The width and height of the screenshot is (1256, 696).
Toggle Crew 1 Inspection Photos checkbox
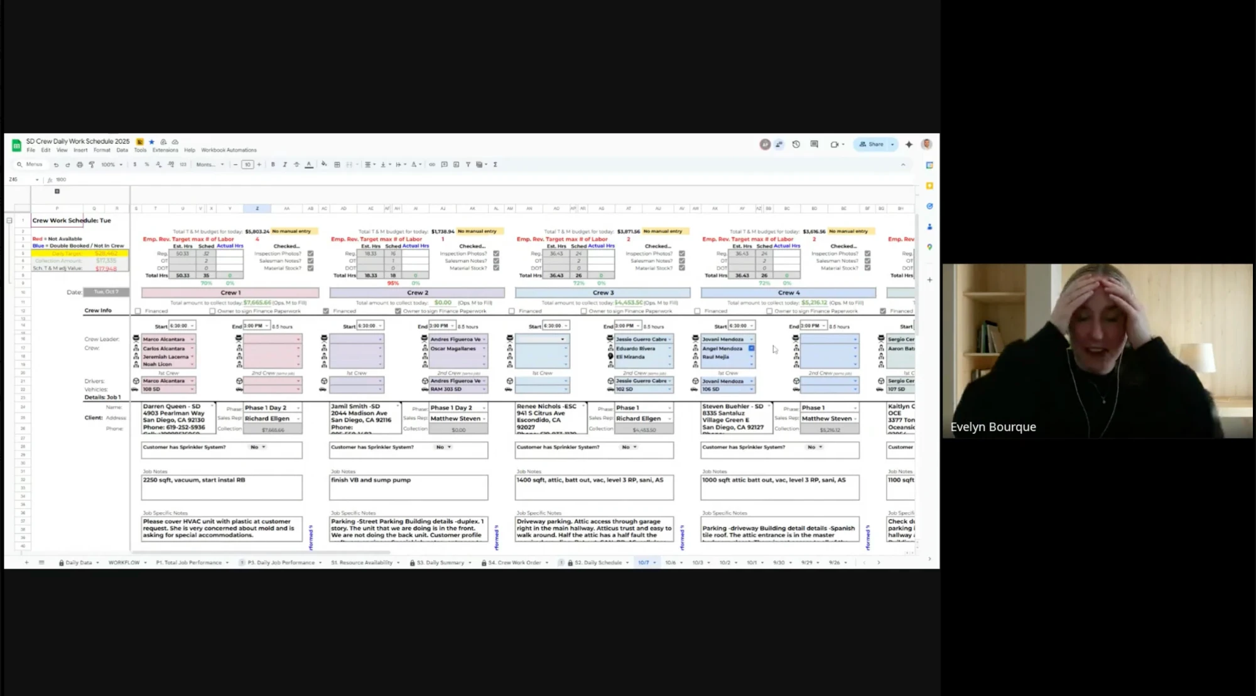[x=310, y=254]
